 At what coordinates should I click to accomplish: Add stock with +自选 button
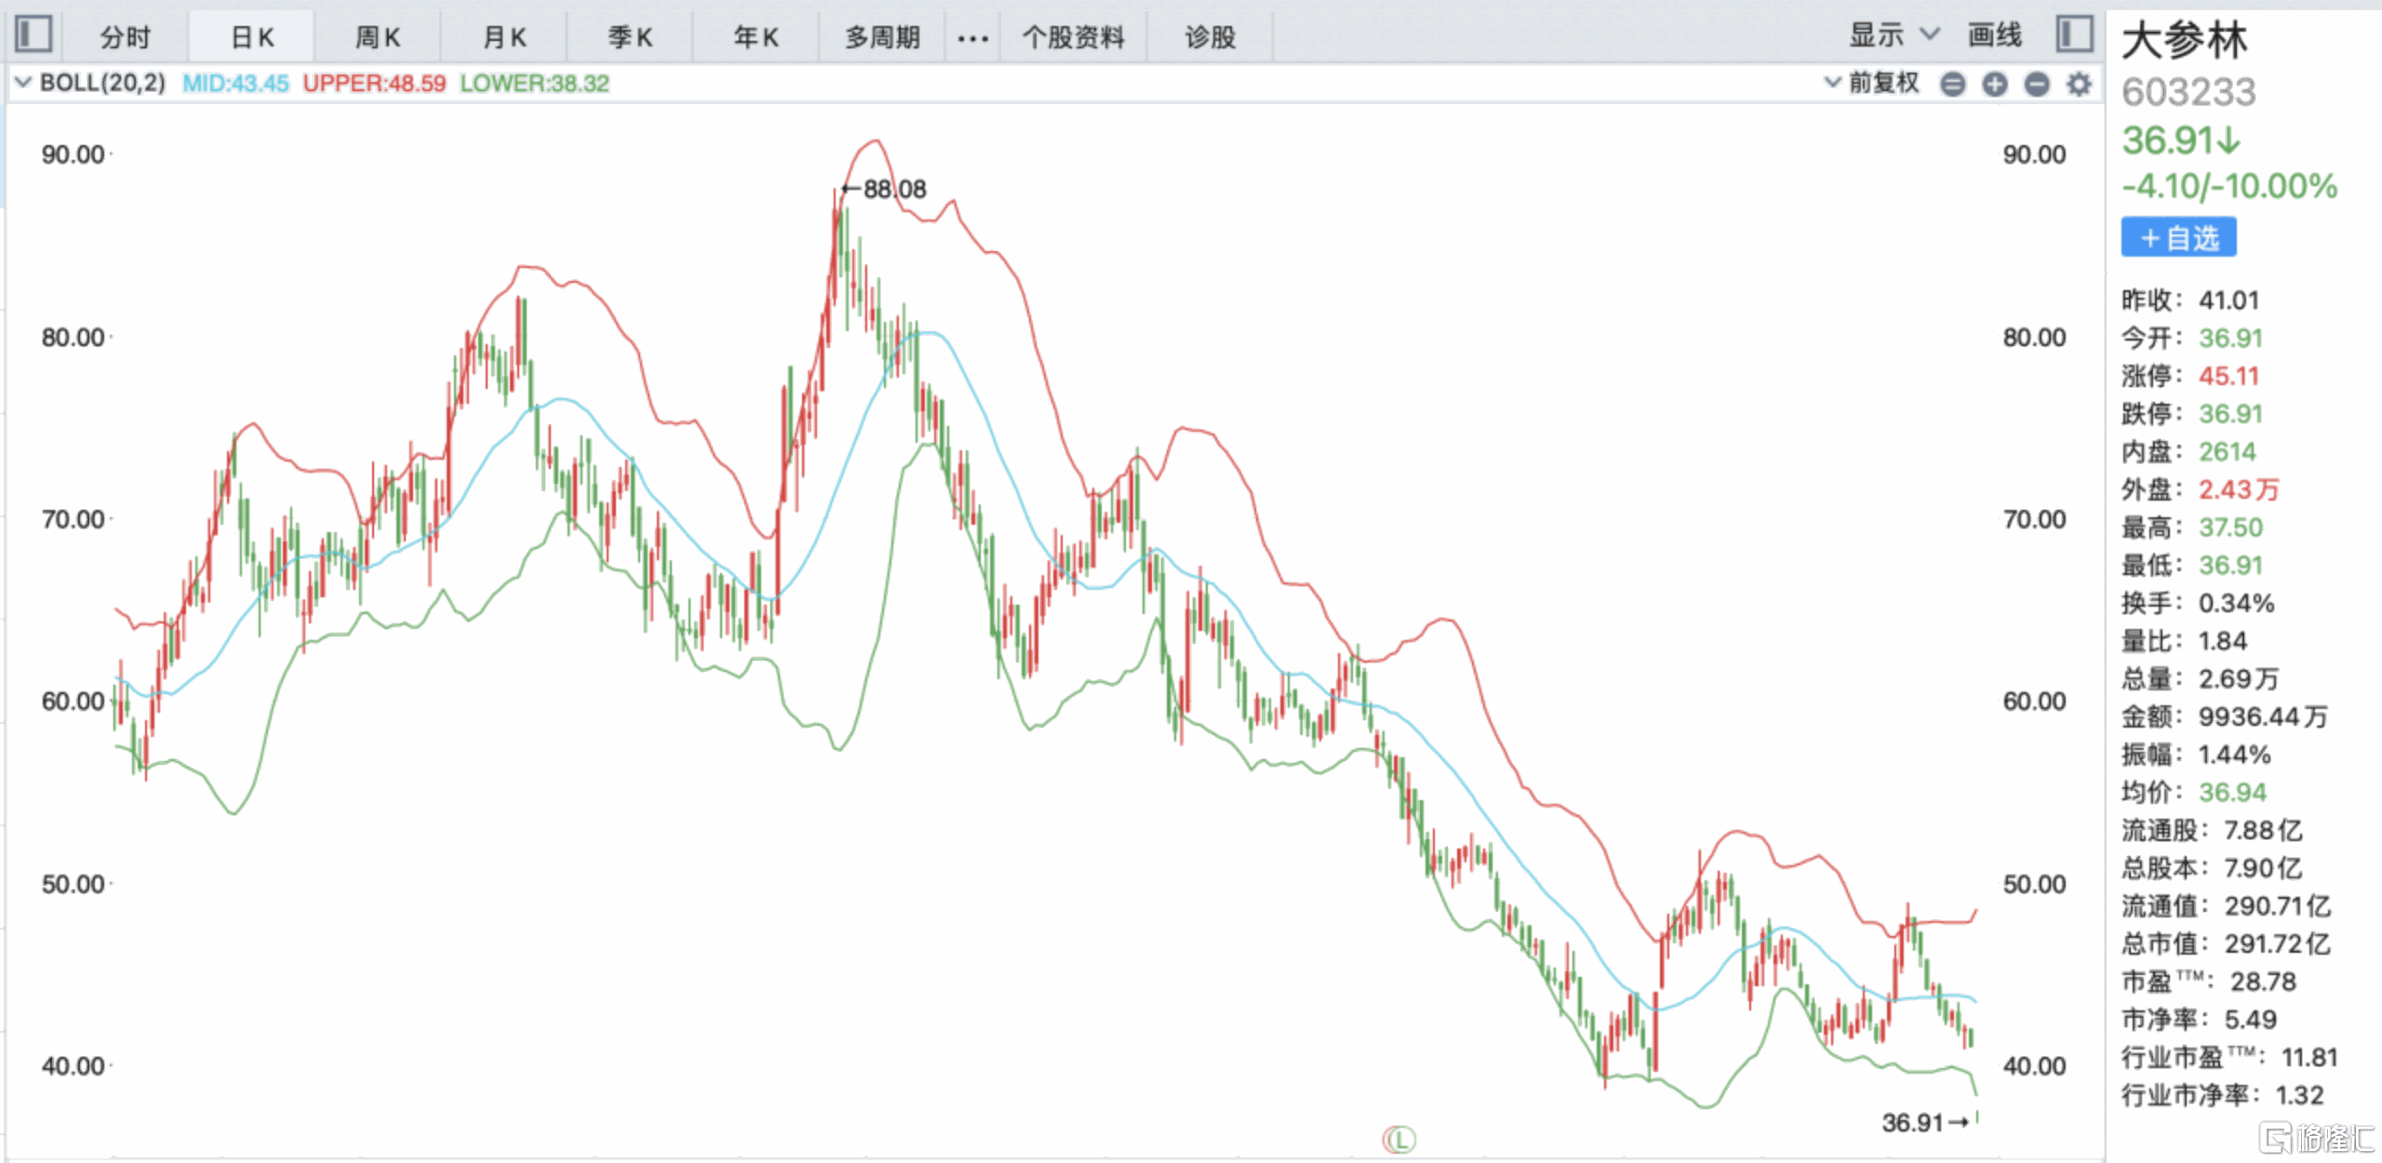point(2177,238)
